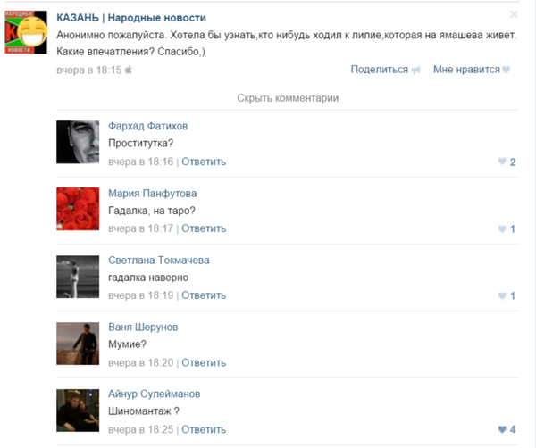Open Светлана Токмачева's avatar thumbnail

78,277
